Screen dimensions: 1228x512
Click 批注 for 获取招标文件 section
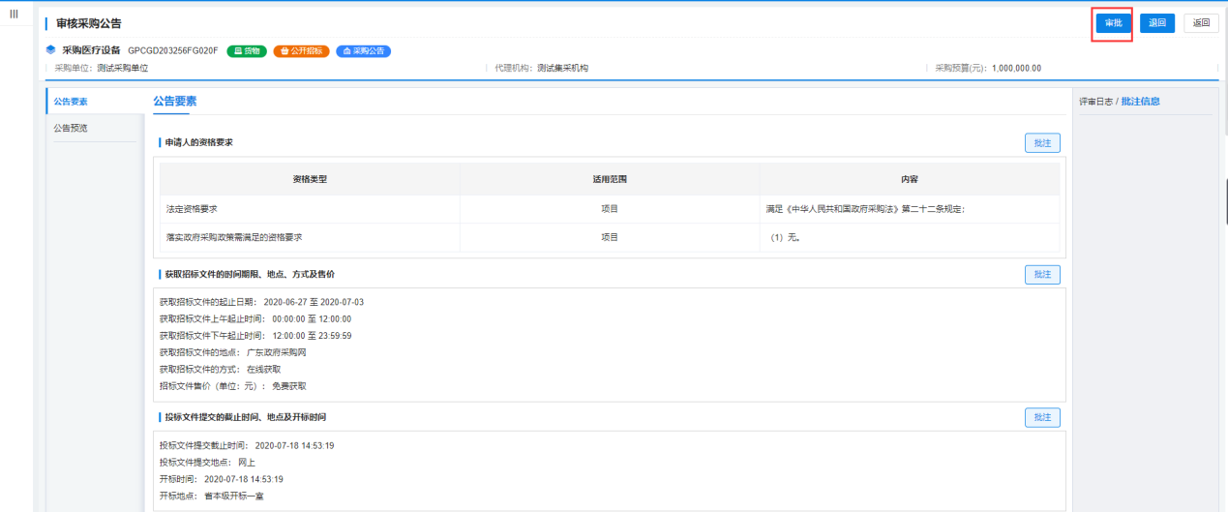(x=1042, y=274)
